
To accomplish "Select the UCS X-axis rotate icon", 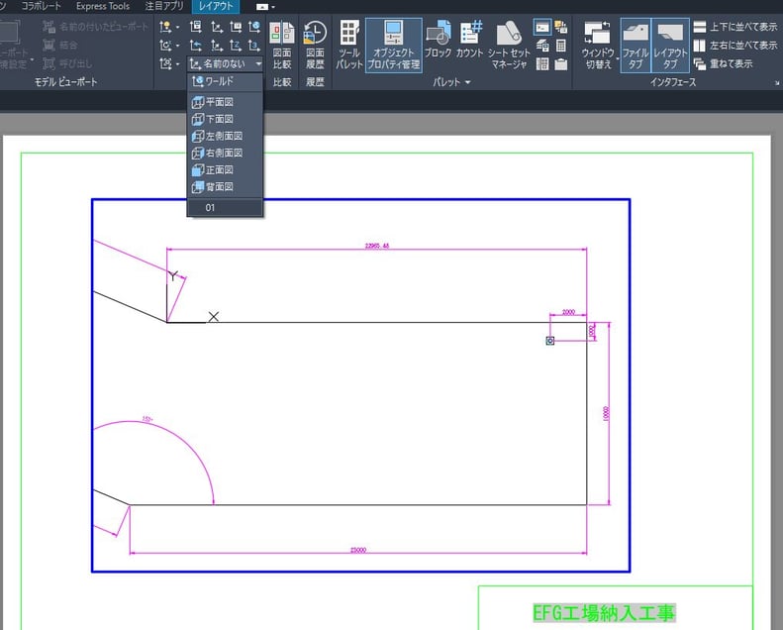I will click(x=216, y=46).
